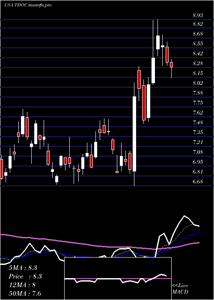Click the USA TDOC munafa.pro title text
Screen dimensions: 214x300
pos(28,5)
